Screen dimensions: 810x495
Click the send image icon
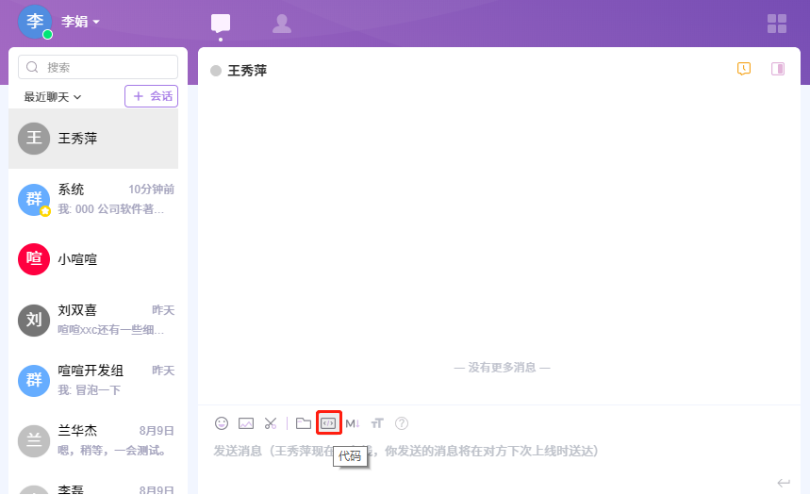coord(246,423)
